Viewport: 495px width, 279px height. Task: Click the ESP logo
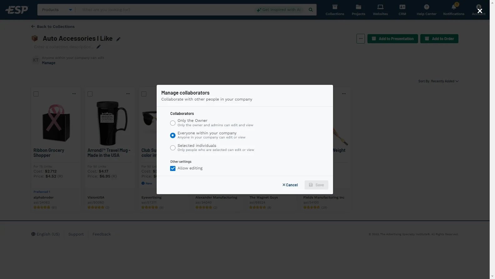17,10
